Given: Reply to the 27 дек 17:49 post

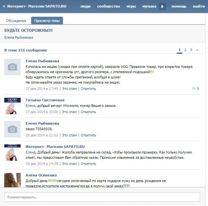Looking at the screenshot, I should pyautogui.click(x=88, y=89).
